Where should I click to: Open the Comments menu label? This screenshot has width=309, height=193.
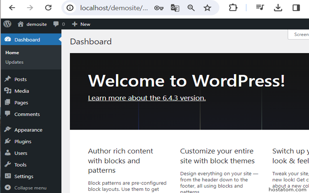pos(27,114)
